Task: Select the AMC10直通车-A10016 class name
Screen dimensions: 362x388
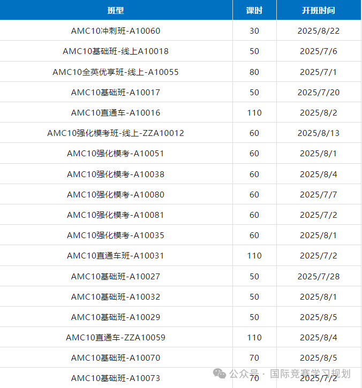Action: tap(116, 112)
